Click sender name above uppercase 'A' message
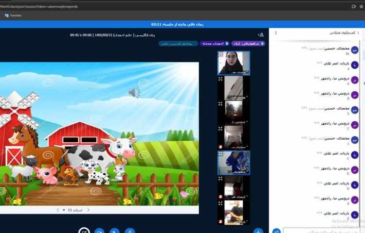 [x=335, y=78]
